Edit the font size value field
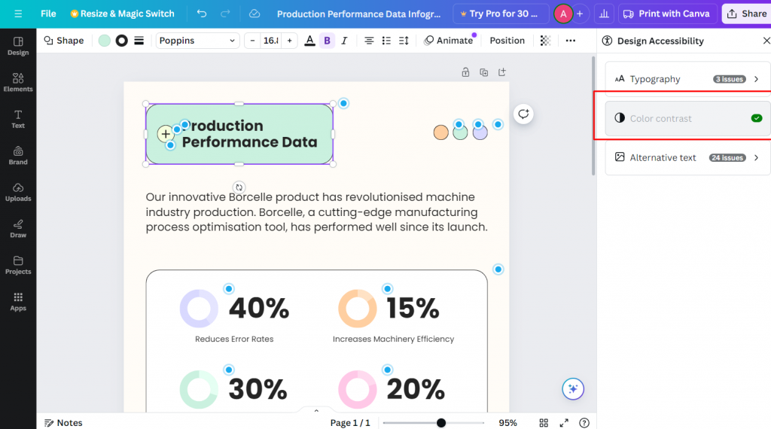 271,41
